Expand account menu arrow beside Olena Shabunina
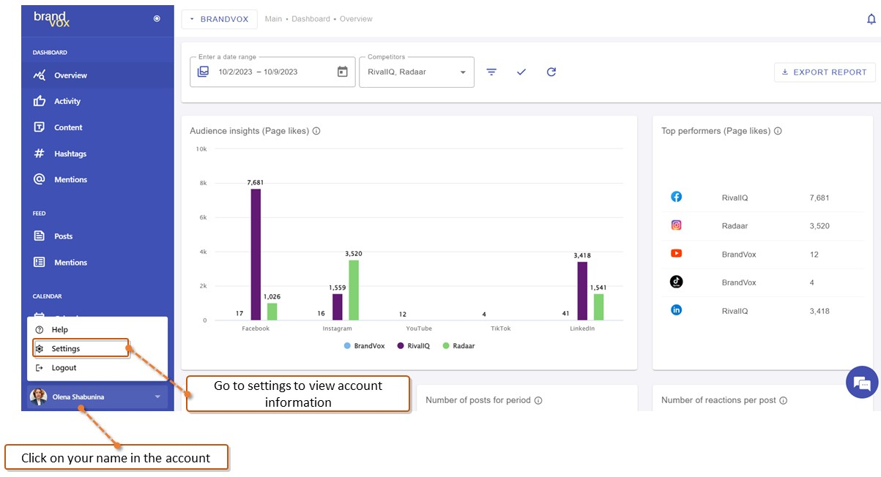 click(157, 397)
